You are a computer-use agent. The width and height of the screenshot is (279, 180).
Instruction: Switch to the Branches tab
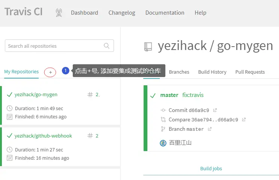(179, 72)
